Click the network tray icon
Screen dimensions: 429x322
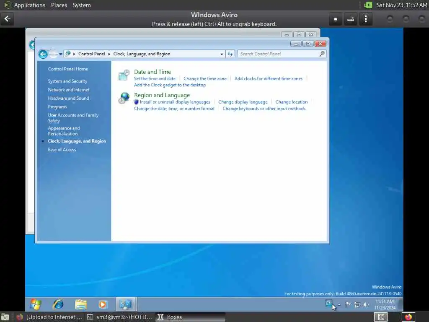point(357,304)
